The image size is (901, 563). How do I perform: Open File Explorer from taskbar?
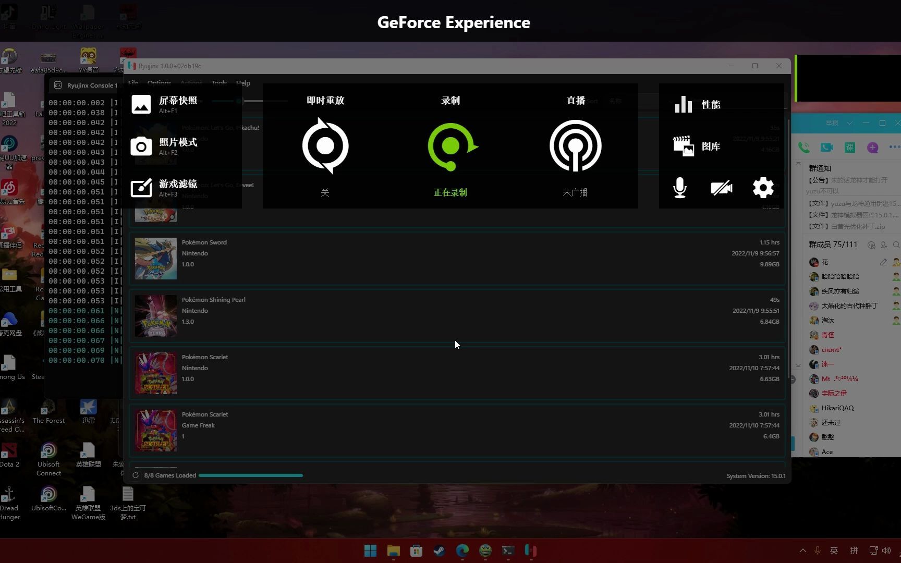click(394, 550)
